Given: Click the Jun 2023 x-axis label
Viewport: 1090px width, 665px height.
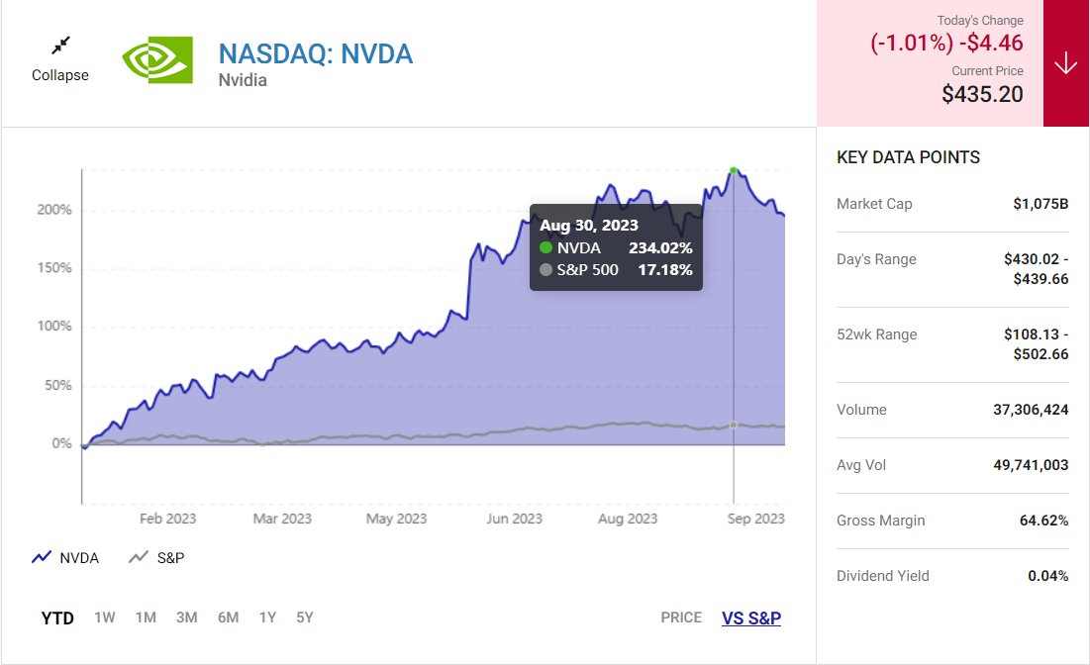Looking at the screenshot, I should [514, 519].
